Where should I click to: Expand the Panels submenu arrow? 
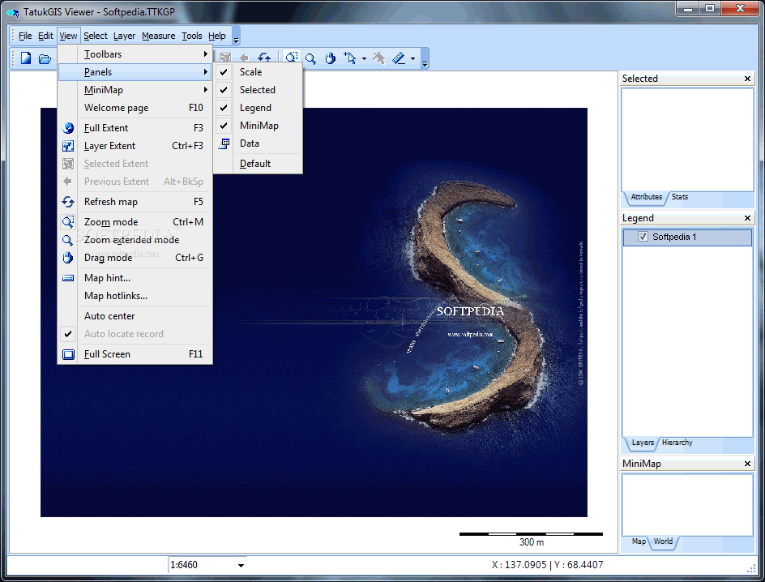tap(206, 72)
